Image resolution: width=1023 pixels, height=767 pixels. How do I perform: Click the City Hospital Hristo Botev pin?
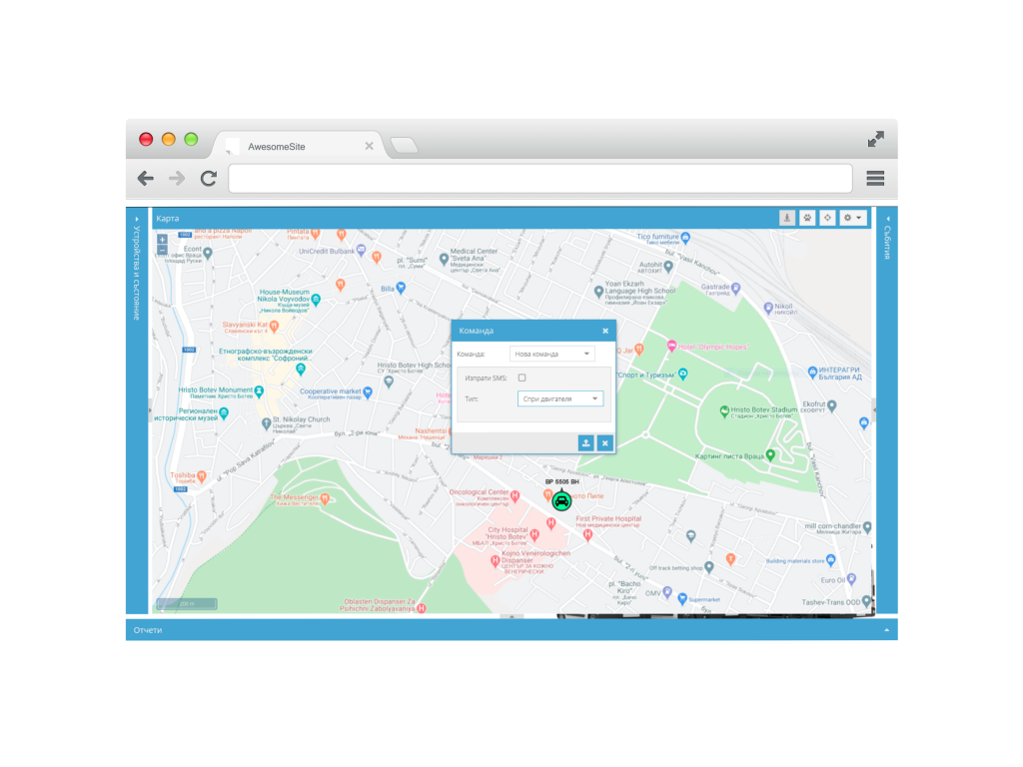[535, 535]
